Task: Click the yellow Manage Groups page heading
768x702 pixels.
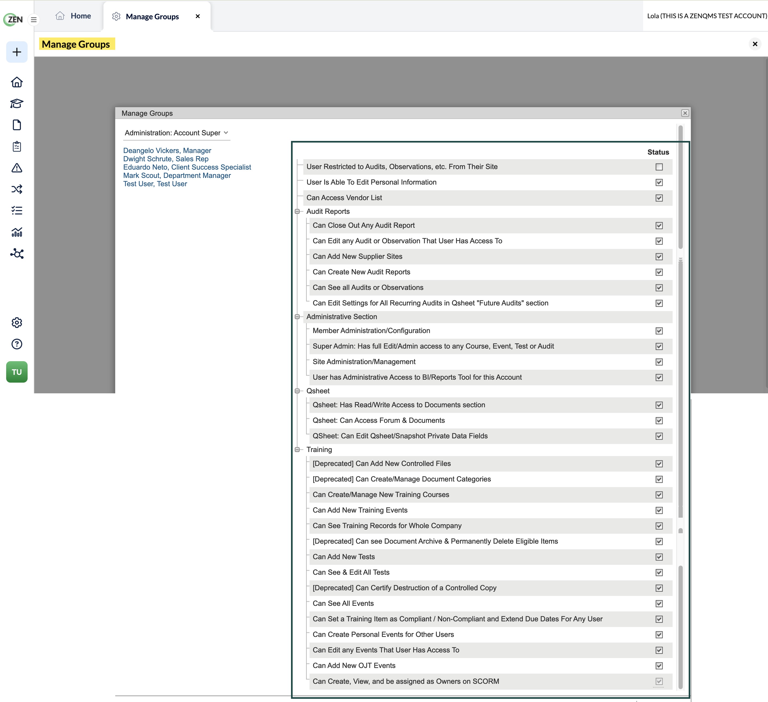Action: [76, 44]
